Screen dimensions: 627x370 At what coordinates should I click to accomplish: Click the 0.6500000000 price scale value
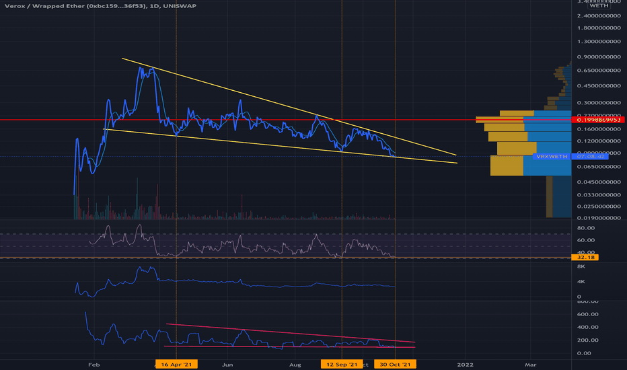tap(599, 70)
